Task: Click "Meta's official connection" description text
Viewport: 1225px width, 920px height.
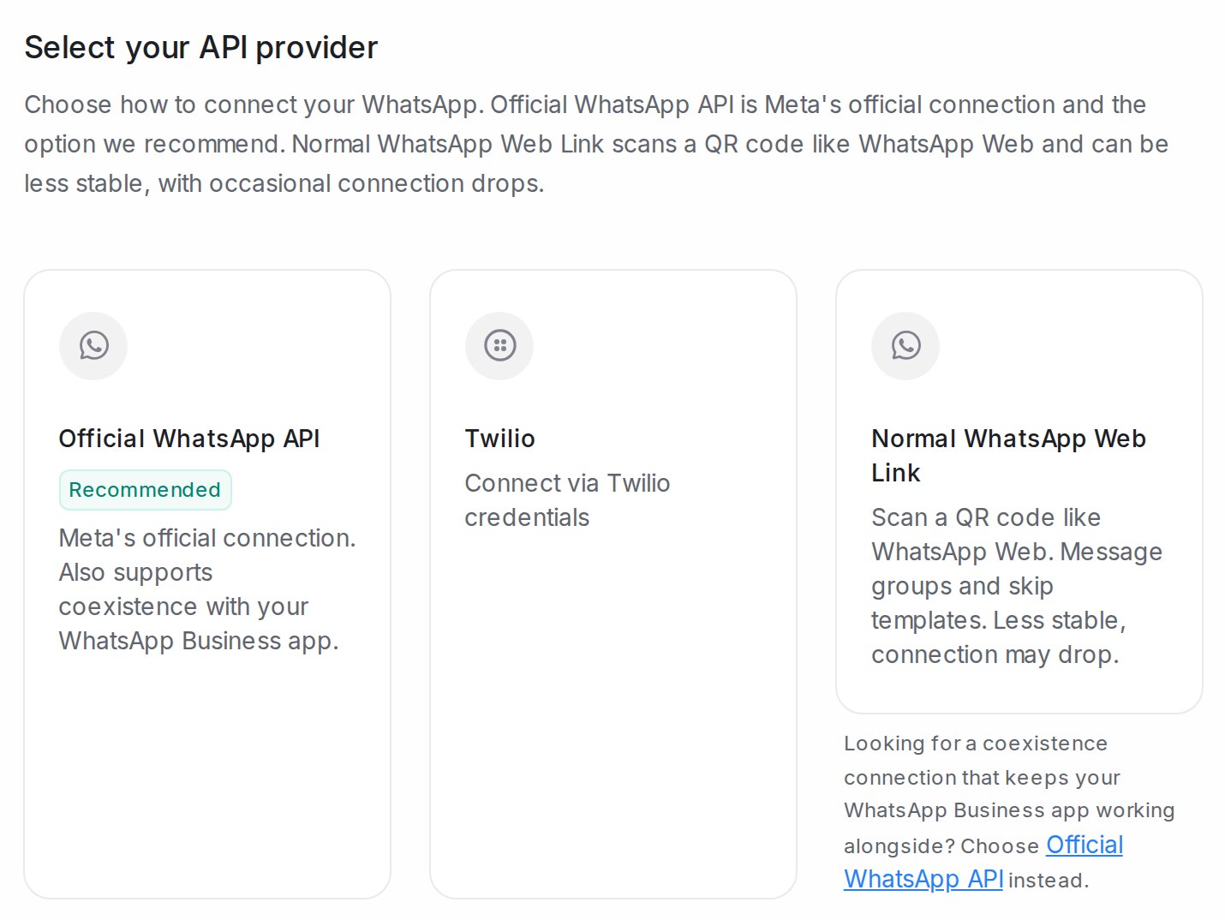Action: click(x=207, y=589)
